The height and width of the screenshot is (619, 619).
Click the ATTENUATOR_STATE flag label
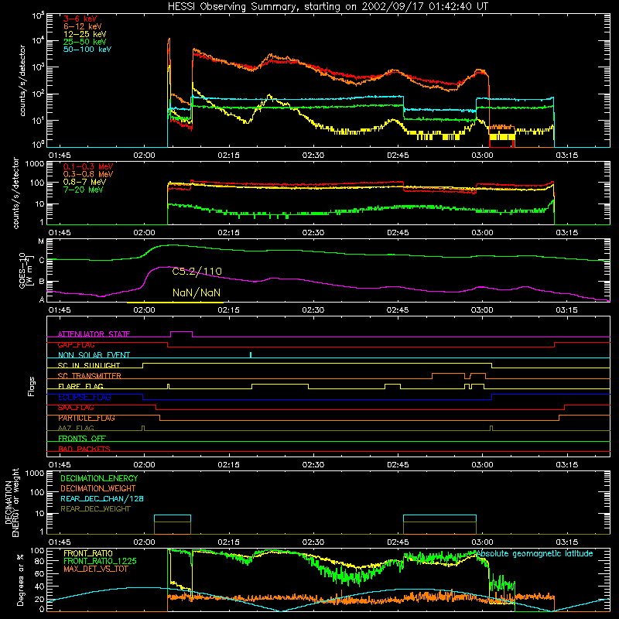[x=94, y=334]
